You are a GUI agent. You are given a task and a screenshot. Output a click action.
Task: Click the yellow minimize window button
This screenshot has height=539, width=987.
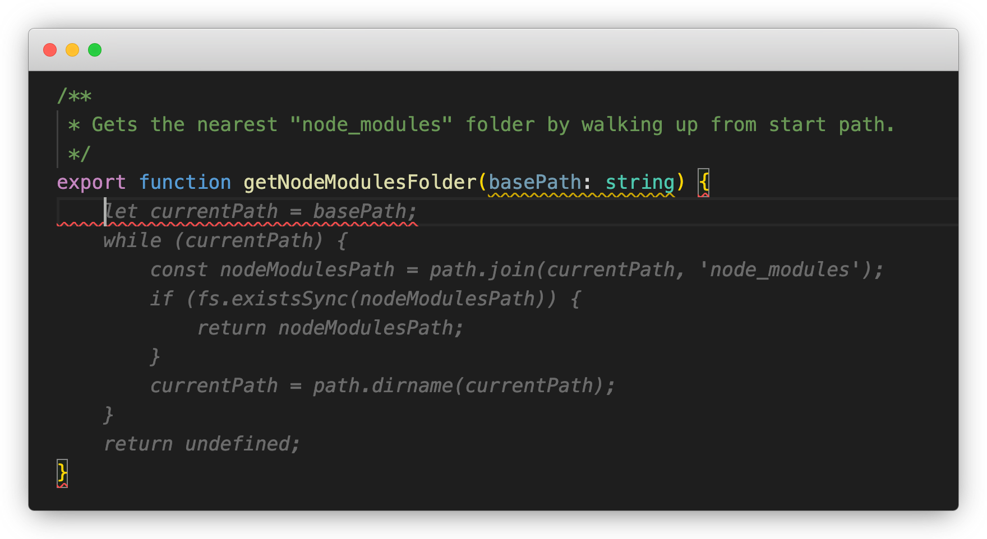point(72,50)
